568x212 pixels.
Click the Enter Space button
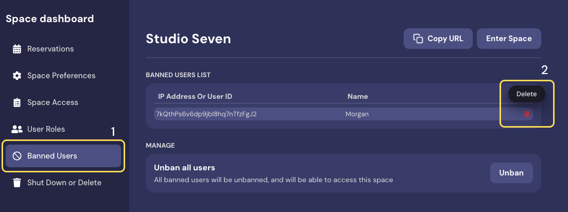tap(509, 39)
